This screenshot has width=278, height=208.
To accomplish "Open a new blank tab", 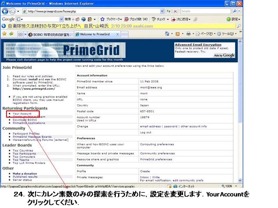I will point(125,34).
